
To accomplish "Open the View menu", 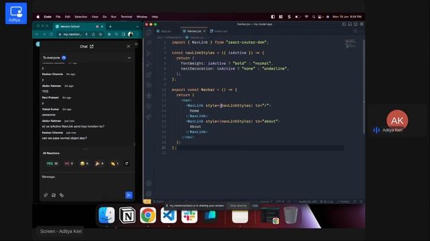I will click(x=95, y=17).
